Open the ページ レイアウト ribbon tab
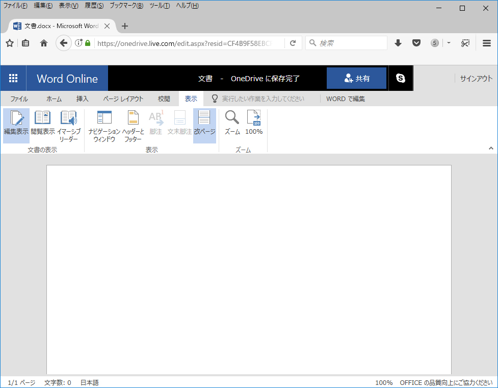 pyautogui.click(x=123, y=99)
